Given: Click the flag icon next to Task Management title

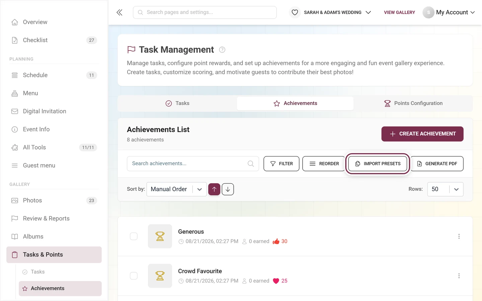Looking at the screenshot, I should pyautogui.click(x=131, y=50).
